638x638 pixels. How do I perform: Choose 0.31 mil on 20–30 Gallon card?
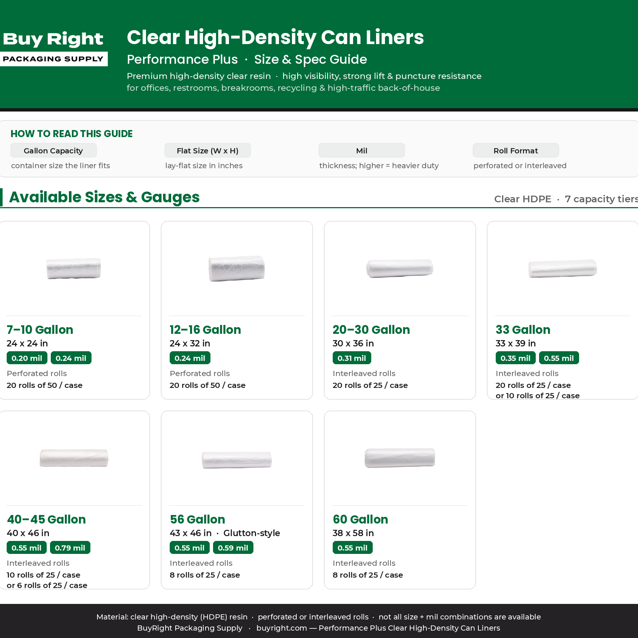click(352, 358)
